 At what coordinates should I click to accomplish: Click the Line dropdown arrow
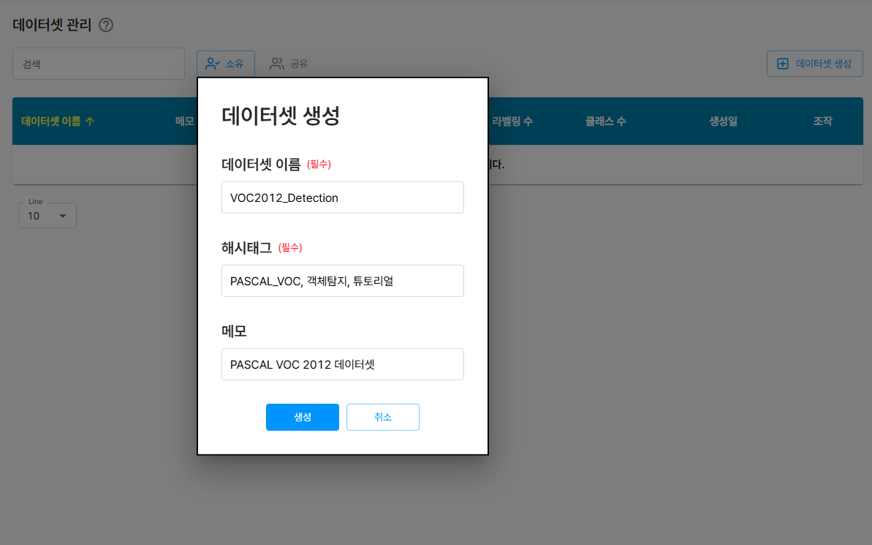click(x=63, y=216)
